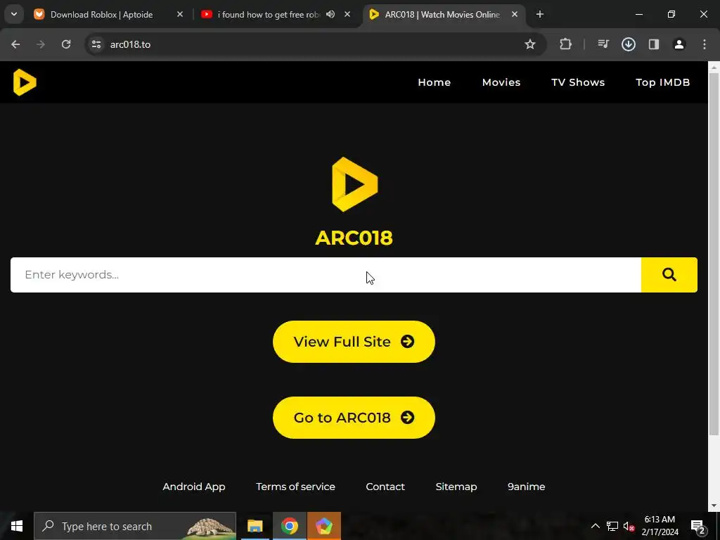
Task: Open a new tab with the plus icon
Action: tap(540, 14)
